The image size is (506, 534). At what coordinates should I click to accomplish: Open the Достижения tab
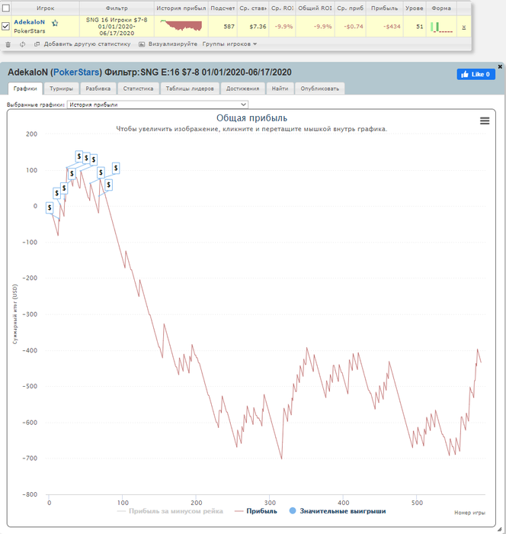click(242, 88)
